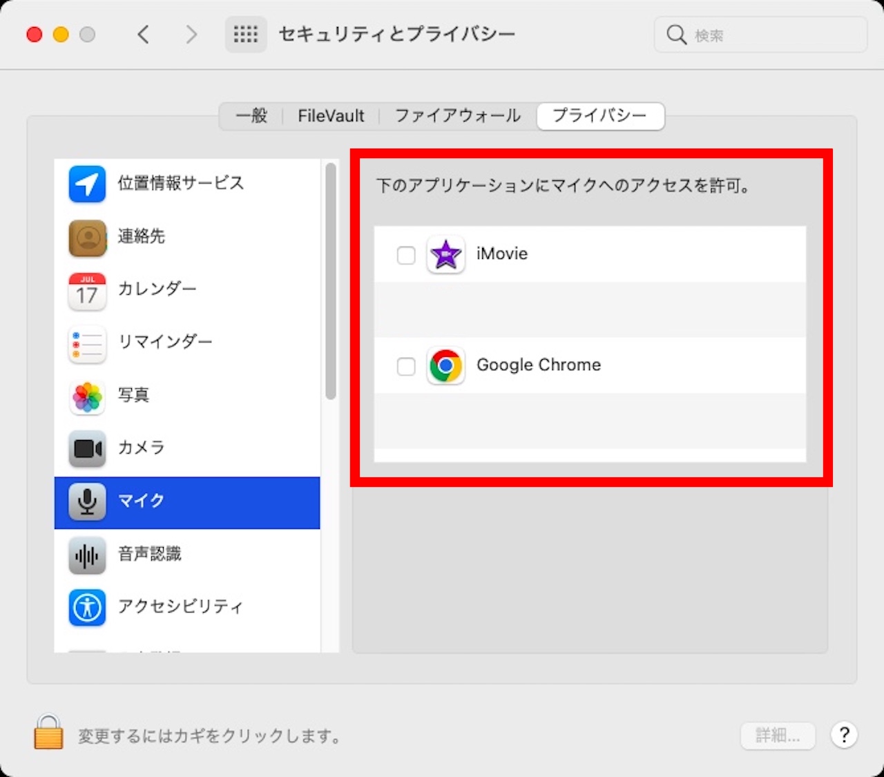Select 写真 label in list
The height and width of the screenshot is (777, 884).
(x=133, y=394)
